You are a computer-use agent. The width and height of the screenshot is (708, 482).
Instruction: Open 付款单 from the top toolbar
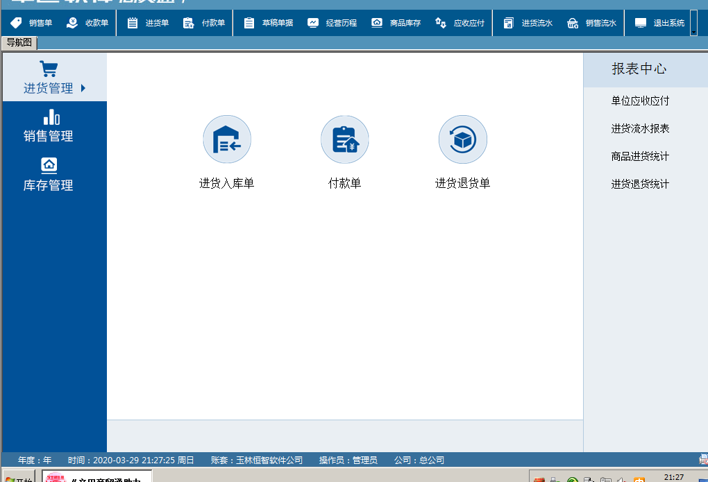(x=205, y=23)
